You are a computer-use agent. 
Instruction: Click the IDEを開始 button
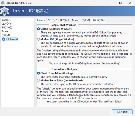coord(122,112)
